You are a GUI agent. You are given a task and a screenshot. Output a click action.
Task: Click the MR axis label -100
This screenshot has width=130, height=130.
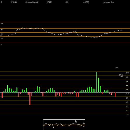127,115
